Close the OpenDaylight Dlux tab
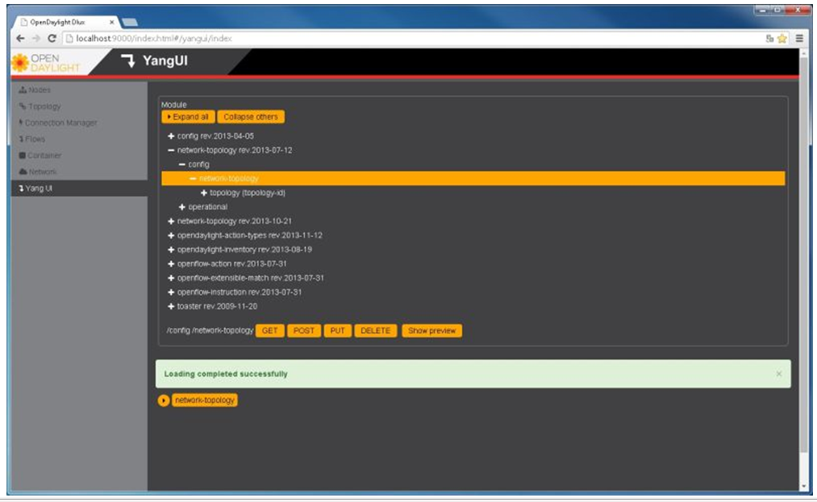 (x=111, y=23)
